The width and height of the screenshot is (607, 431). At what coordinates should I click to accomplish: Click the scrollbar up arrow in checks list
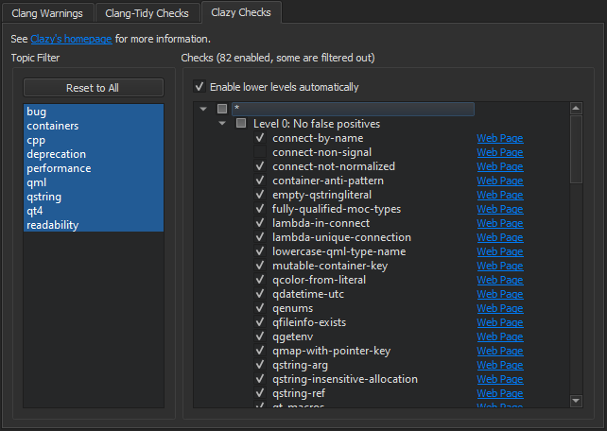pos(576,110)
